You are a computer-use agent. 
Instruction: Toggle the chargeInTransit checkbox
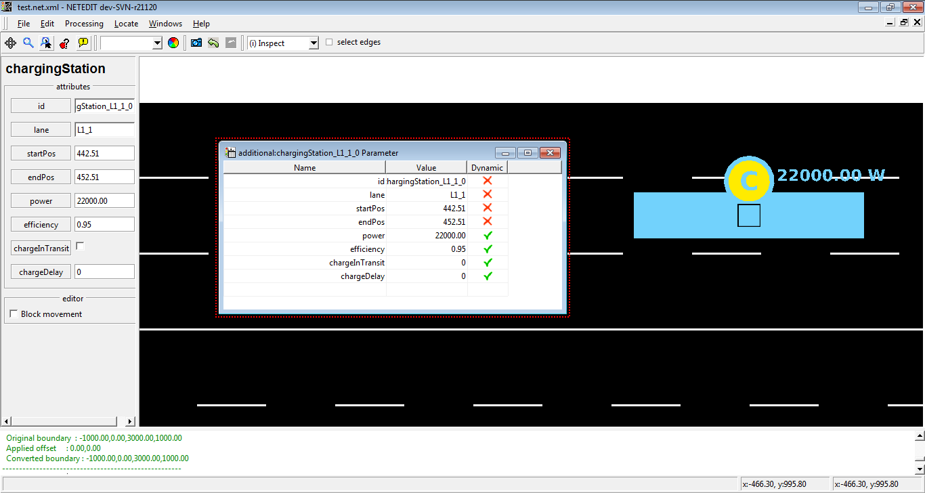point(80,246)
